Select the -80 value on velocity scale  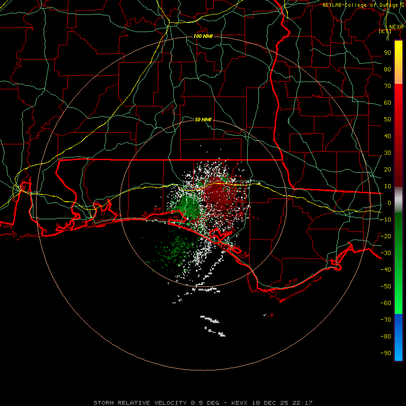click(386, 337)
